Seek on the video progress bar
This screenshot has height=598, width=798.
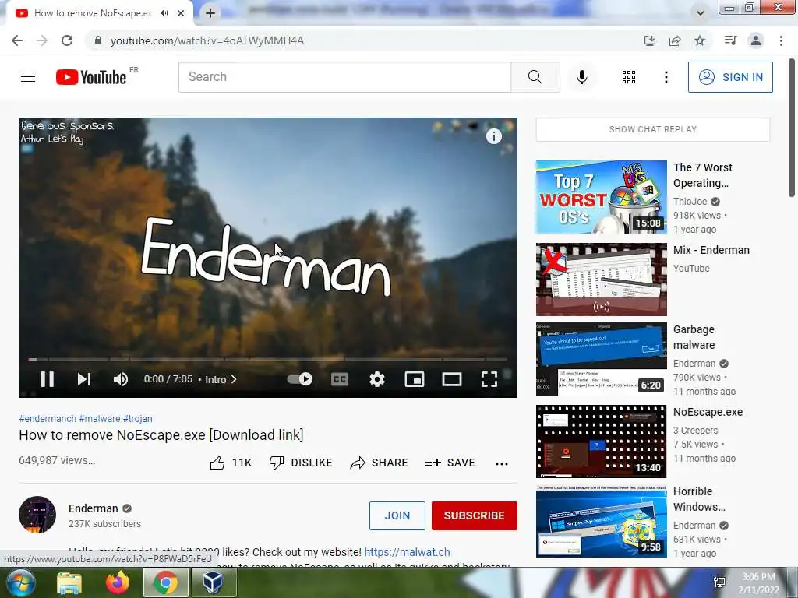tap(268, 359)
